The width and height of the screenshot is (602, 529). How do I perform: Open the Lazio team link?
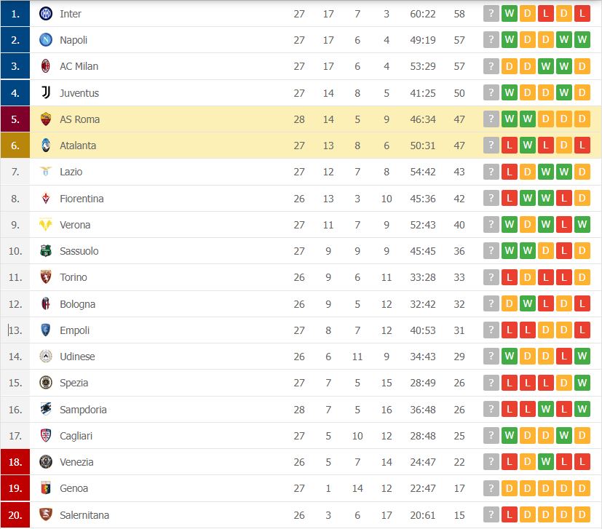coord(71,172)
